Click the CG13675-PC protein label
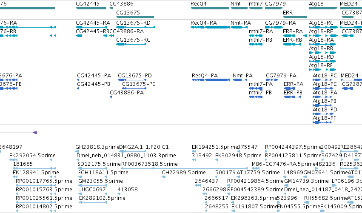 click(139, 84)
